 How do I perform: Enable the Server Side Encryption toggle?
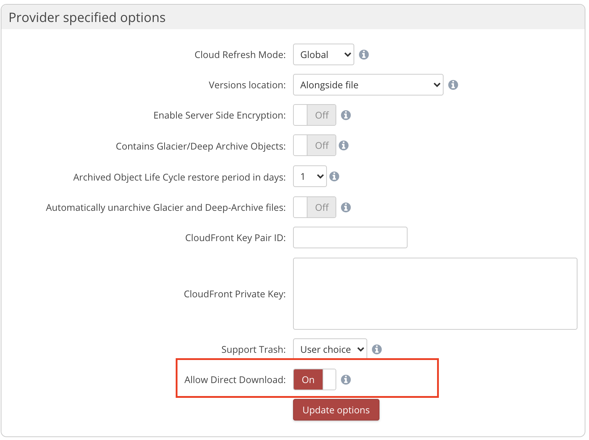pyautogui.click(x=314, y=115)
